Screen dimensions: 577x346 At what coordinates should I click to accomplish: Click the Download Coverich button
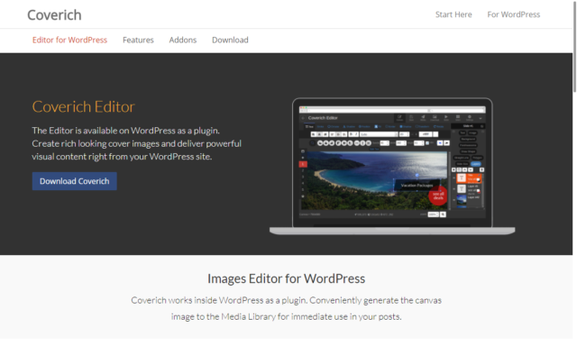74,181
